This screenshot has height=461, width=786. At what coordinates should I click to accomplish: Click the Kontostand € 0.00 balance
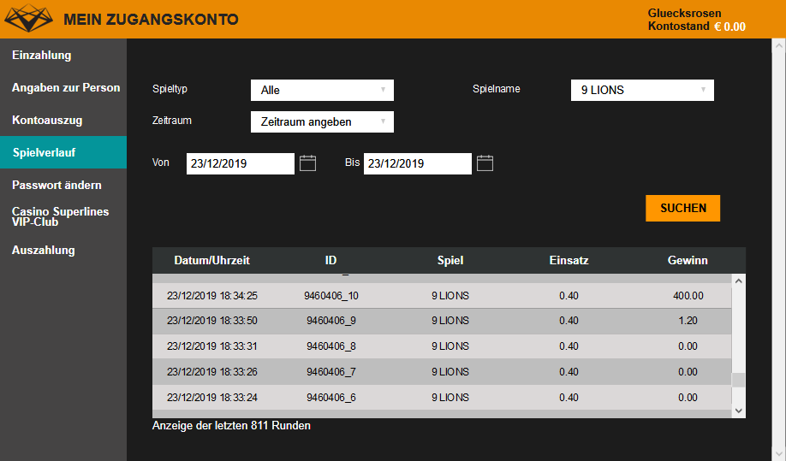[x=697, y=27]
